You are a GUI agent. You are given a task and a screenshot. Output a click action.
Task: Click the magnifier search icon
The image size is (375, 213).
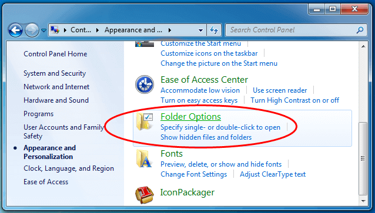point(360,30)
